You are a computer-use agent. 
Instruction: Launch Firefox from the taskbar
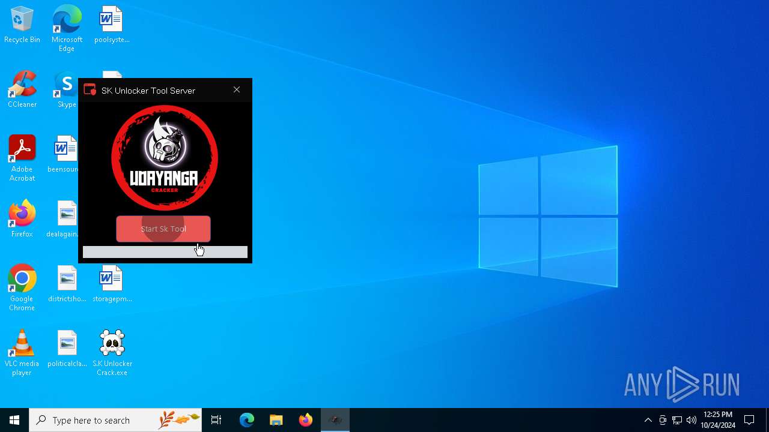pos(305,420)
